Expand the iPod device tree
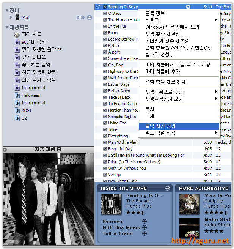Image resolution: width=234 pixels, height=249 pixels. (x=11, y=17)
